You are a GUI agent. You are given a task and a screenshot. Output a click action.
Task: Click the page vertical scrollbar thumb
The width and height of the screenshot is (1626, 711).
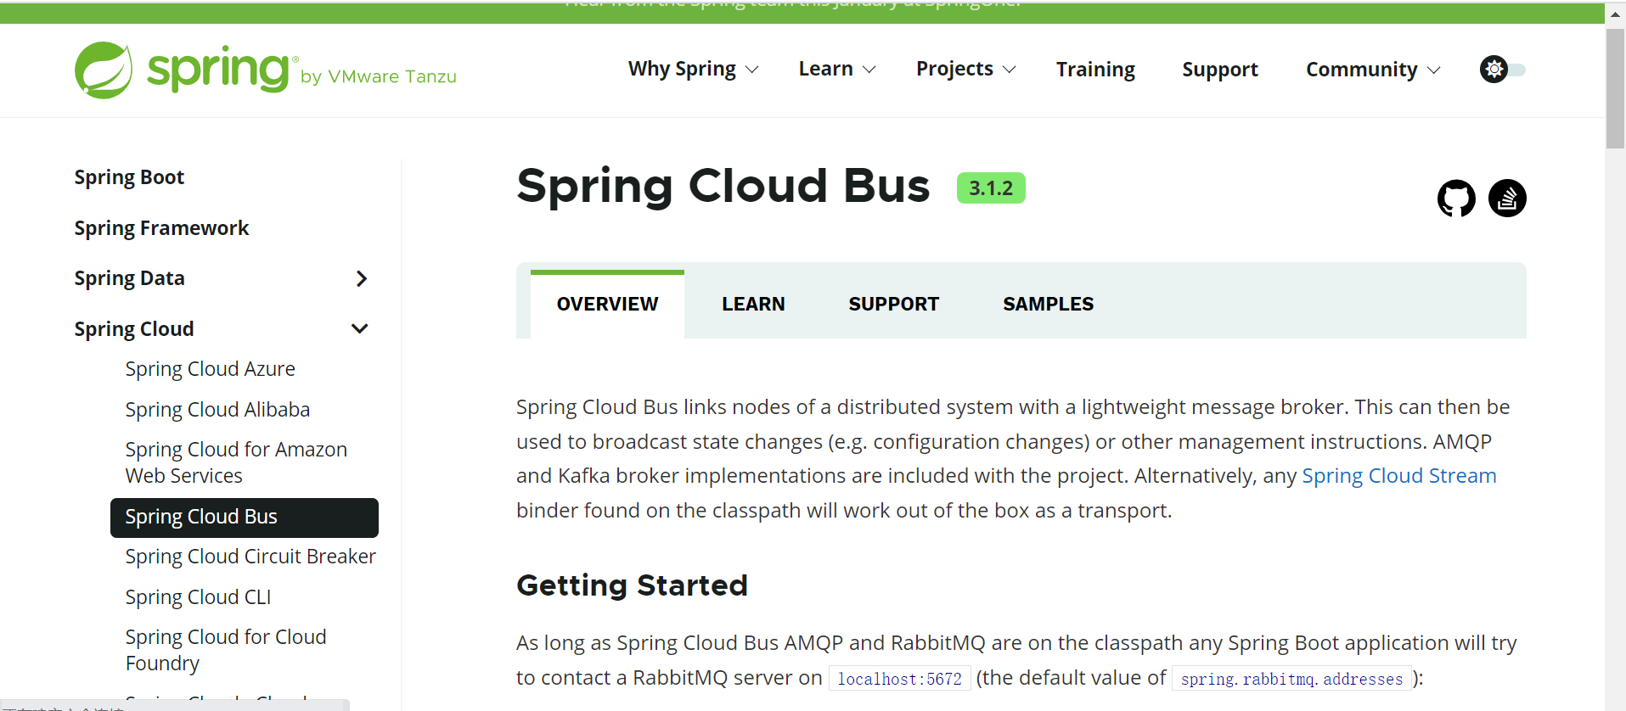click(x=1615, y=89)
